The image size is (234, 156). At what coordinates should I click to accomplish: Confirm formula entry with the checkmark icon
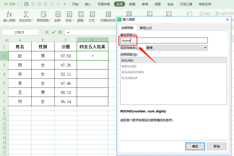pyautogui.click(x=54, y=32)
